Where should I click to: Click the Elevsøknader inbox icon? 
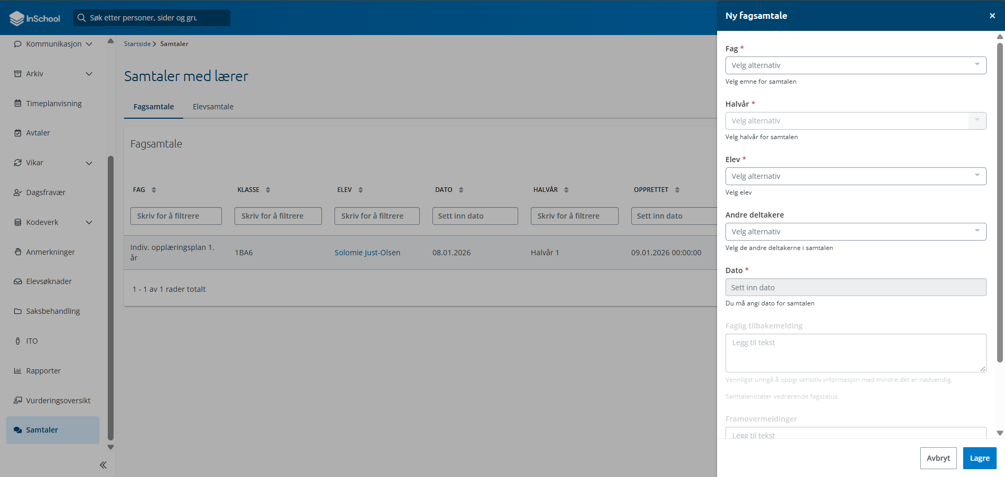18,281
